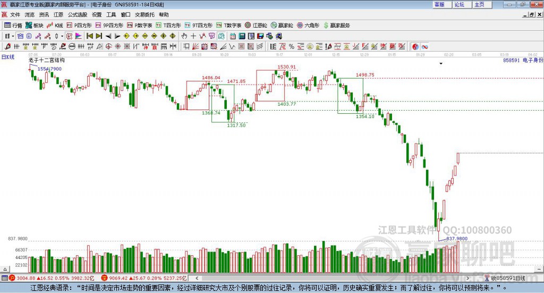Click the flag icon in second toolbar
The height and width of the screenshot is (293, 544).
(79, 36)
